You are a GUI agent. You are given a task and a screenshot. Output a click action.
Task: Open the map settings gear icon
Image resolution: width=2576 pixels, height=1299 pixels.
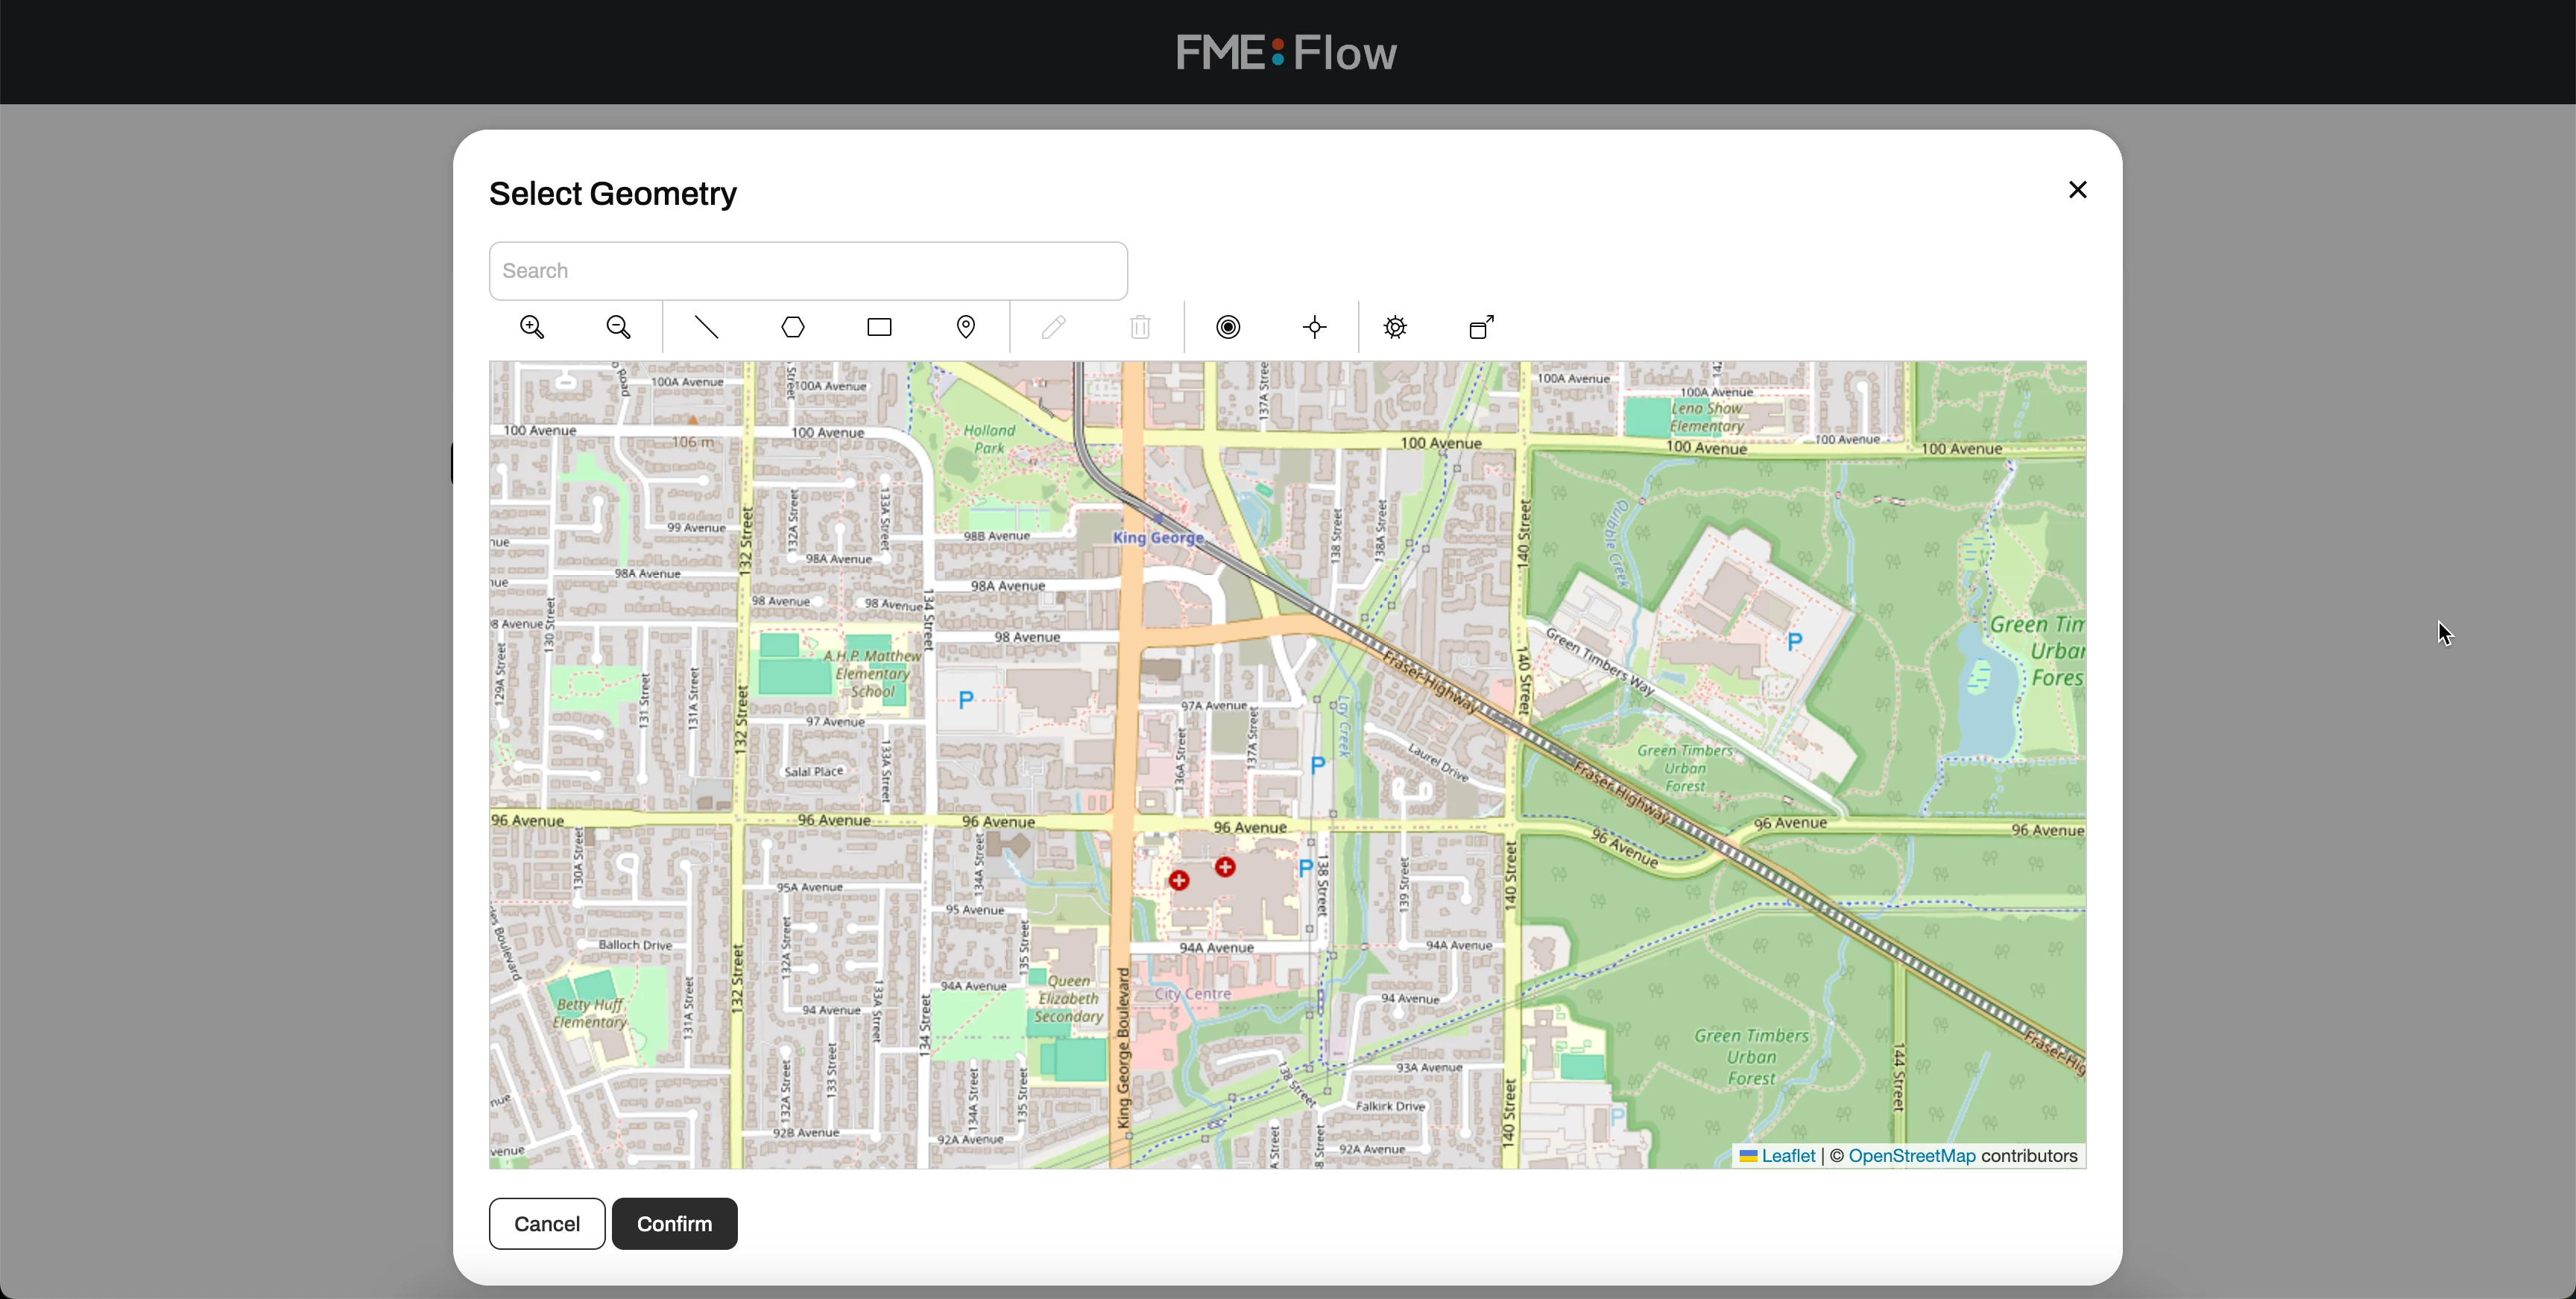(x=1395, y=327)
